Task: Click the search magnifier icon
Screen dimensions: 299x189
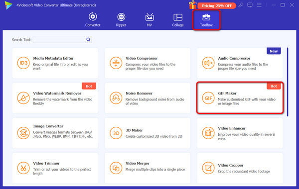Action: pos(88,40)
